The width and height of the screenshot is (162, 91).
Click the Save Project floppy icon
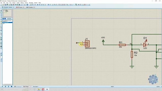pyautogui.click(x=6, y=5)
